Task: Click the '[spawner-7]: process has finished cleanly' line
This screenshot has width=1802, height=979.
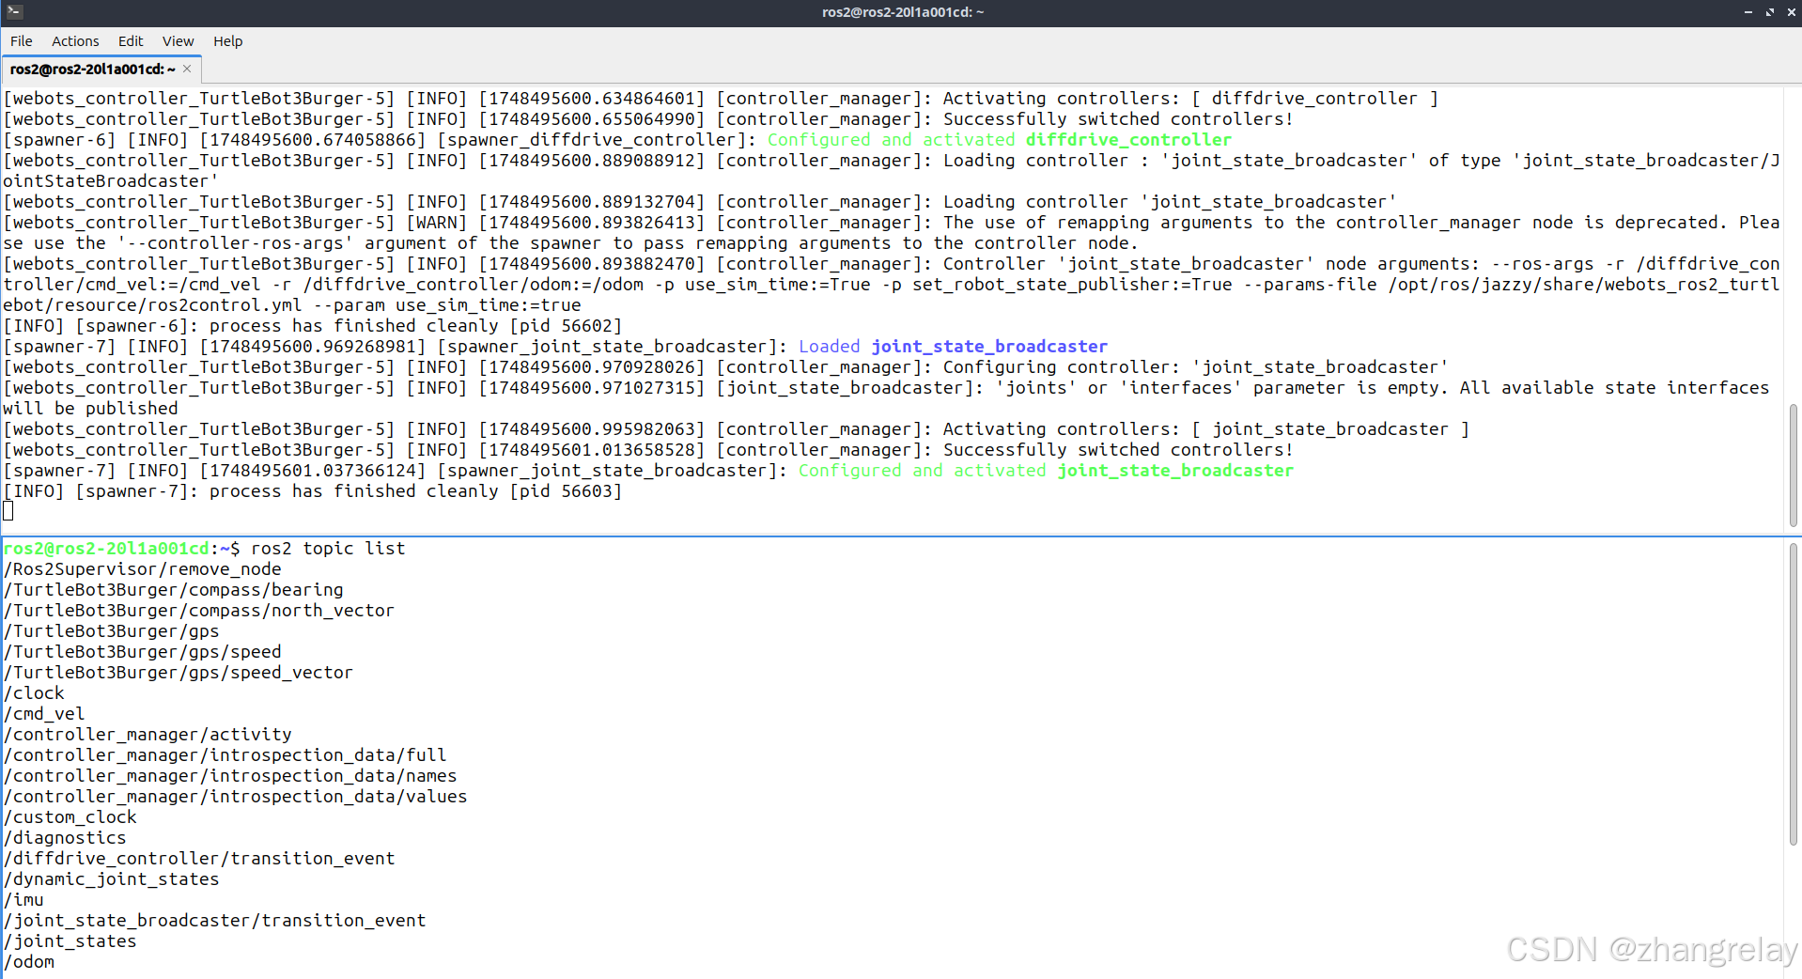Action: pos(313,491)
